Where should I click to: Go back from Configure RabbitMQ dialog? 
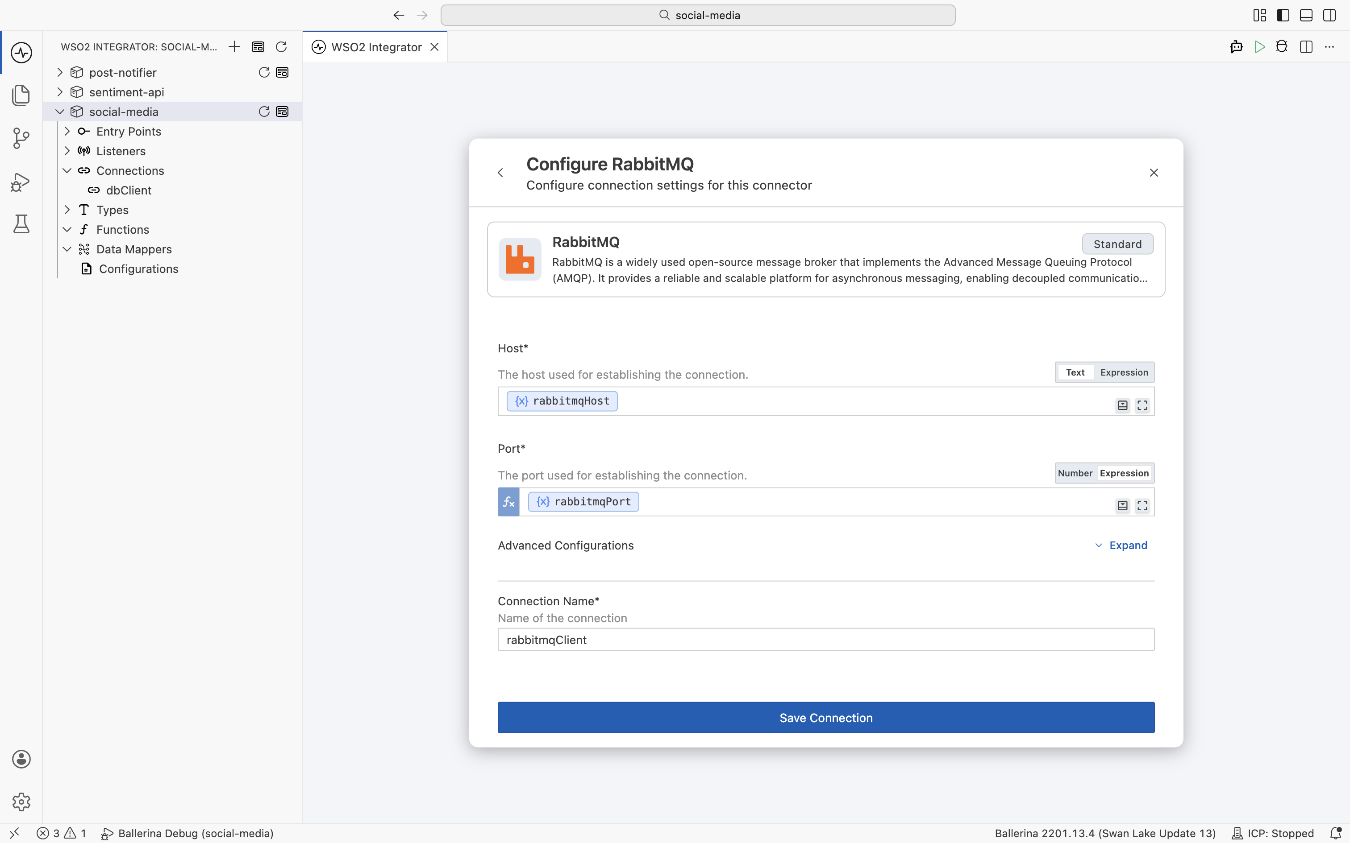pos(500,173)
